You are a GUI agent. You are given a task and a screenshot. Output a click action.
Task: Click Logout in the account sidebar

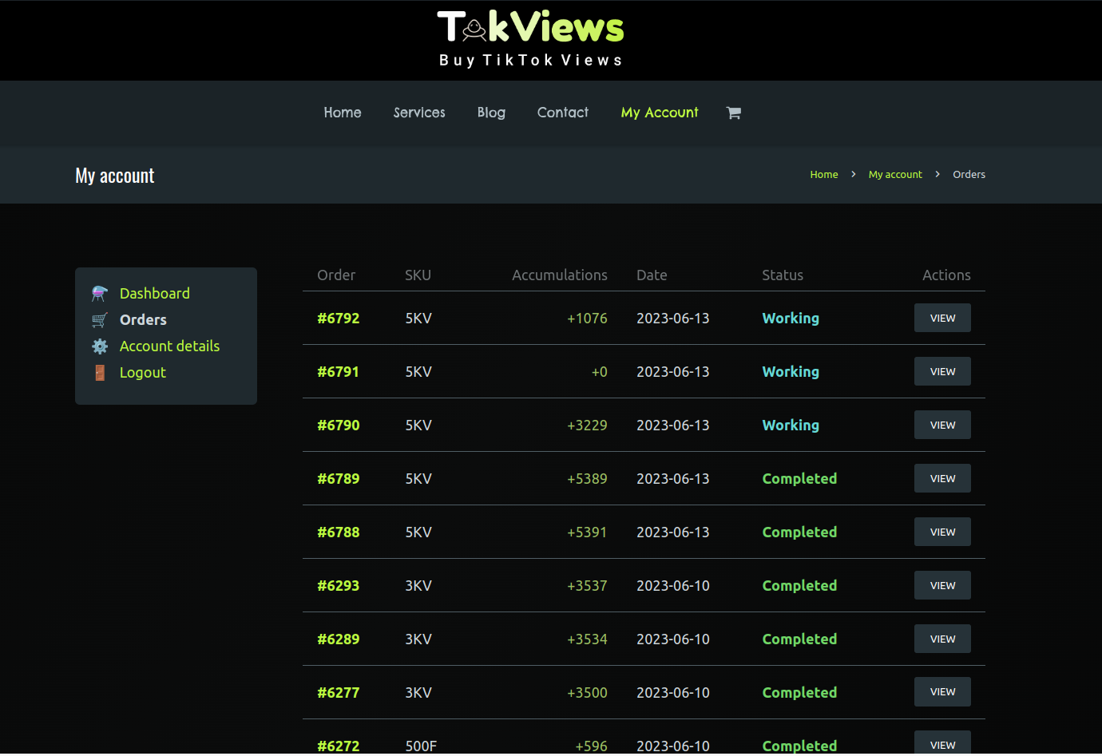(x=143, y=373)
